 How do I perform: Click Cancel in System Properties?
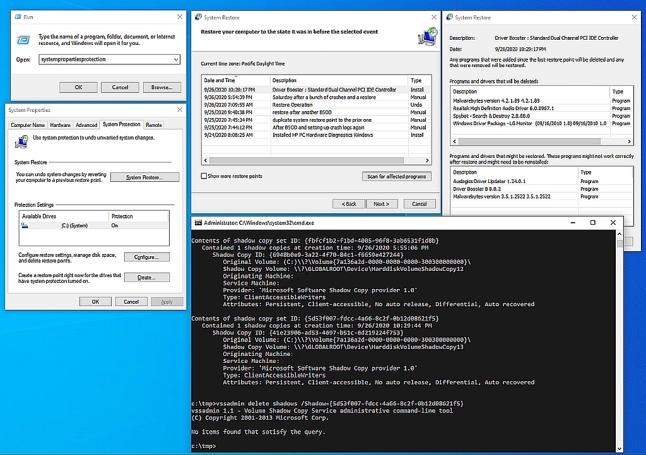pyautogui.click(x=131, y=302)
